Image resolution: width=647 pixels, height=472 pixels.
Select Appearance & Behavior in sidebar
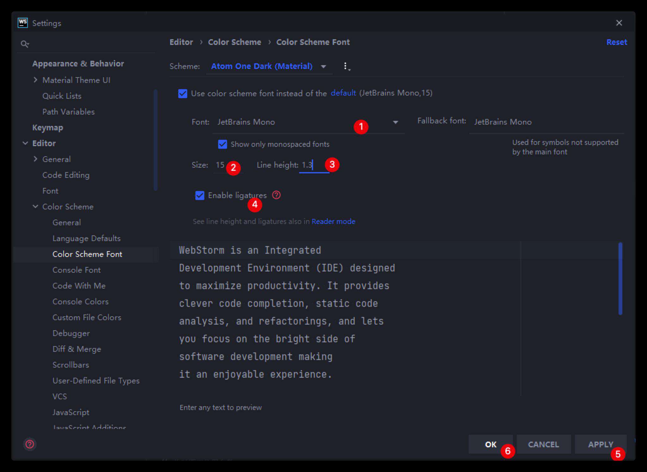tap(78, 64)
